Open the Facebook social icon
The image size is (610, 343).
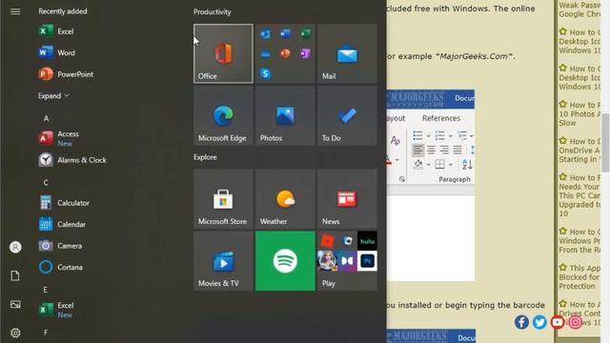(521, 322)
